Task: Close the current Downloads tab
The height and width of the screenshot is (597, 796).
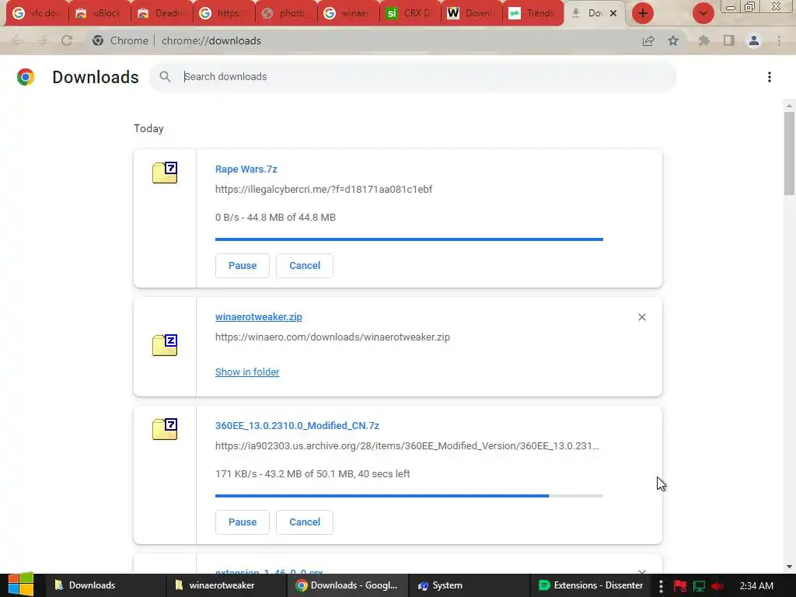Action: [613, 13]
